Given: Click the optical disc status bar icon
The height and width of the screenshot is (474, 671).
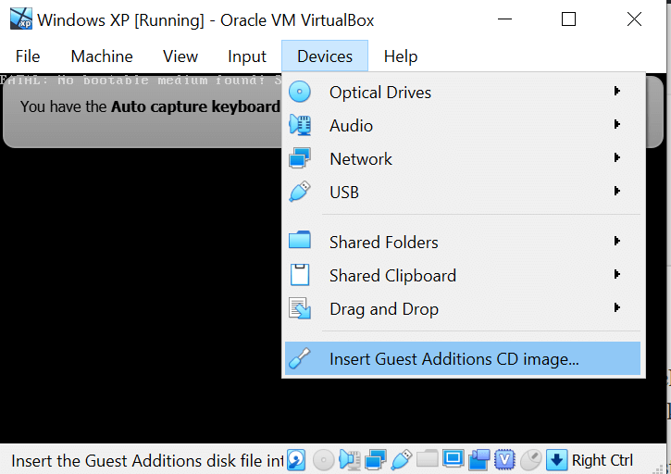Looking at the screenshot, I should [323, 459].
